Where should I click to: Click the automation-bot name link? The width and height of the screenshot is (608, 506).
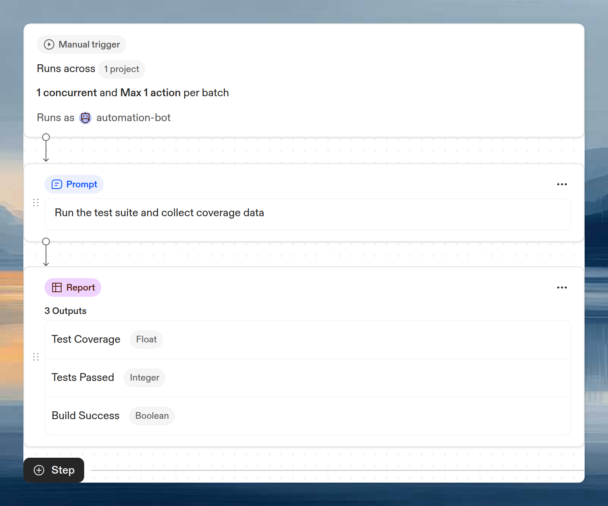[x=133, y=118]
